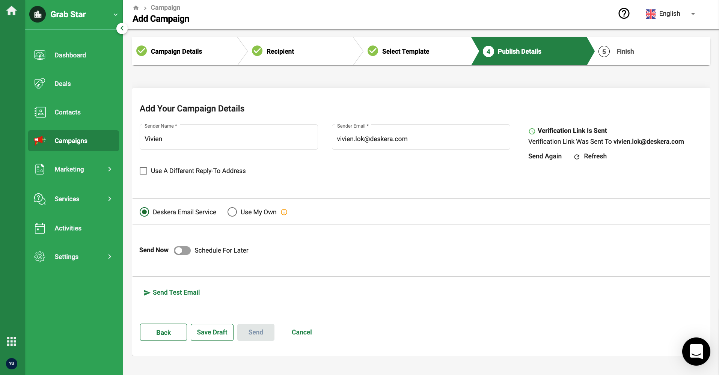Click the Campaign Details green checkmark

coord(142,51)
